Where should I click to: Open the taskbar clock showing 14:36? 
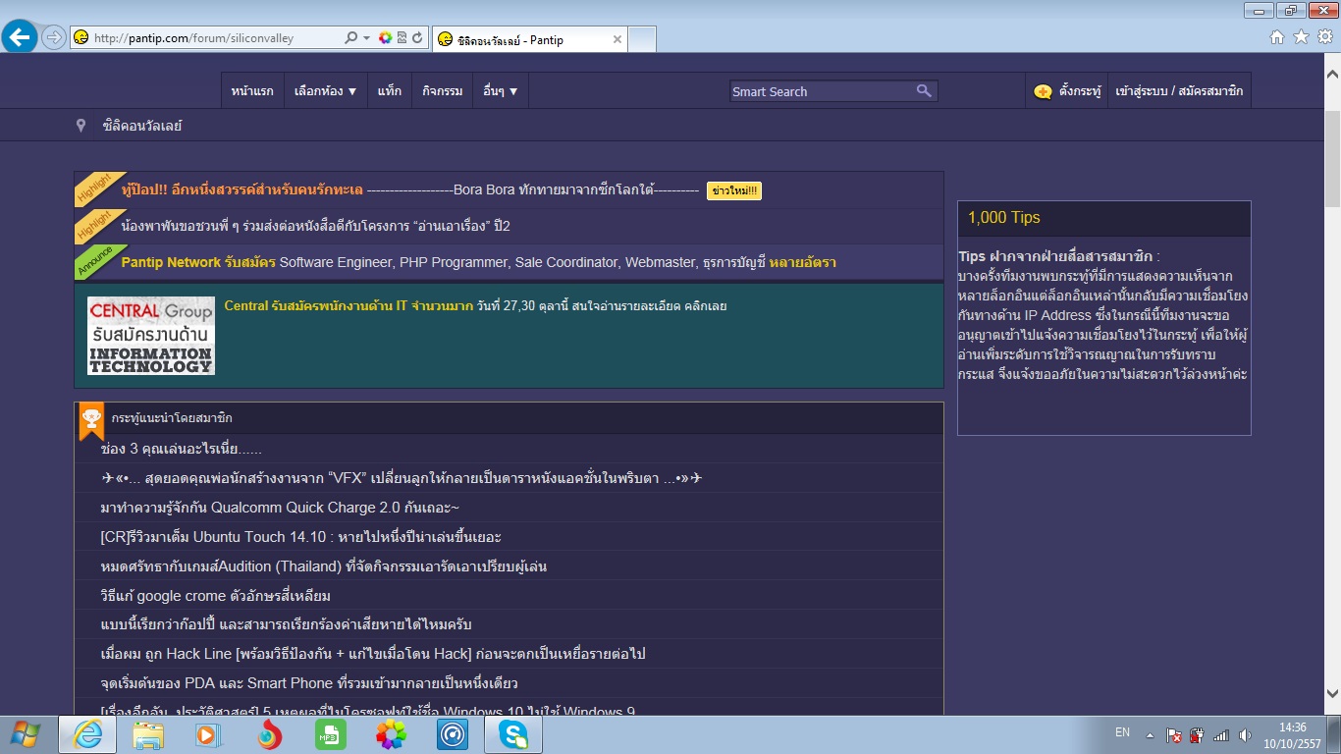[1293, 734]
